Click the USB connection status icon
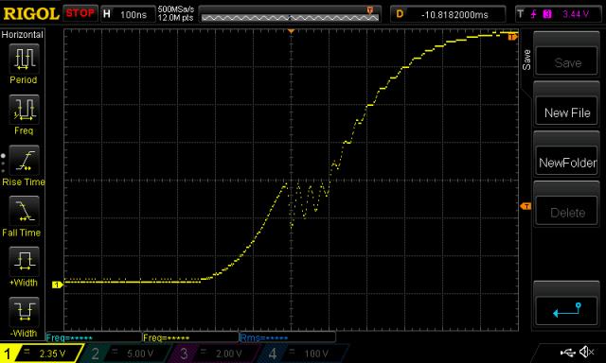 click(x=568, y=353)
